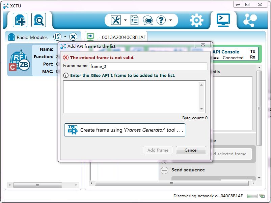Click the Add frame button
This screenshot has height=203, width=271.
[158, 150]
